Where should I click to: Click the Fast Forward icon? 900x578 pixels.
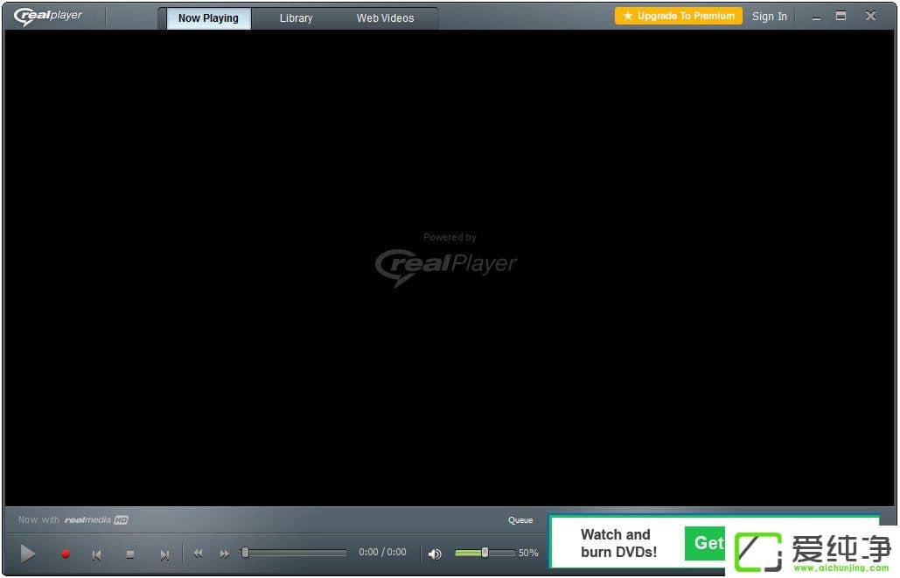225,554
